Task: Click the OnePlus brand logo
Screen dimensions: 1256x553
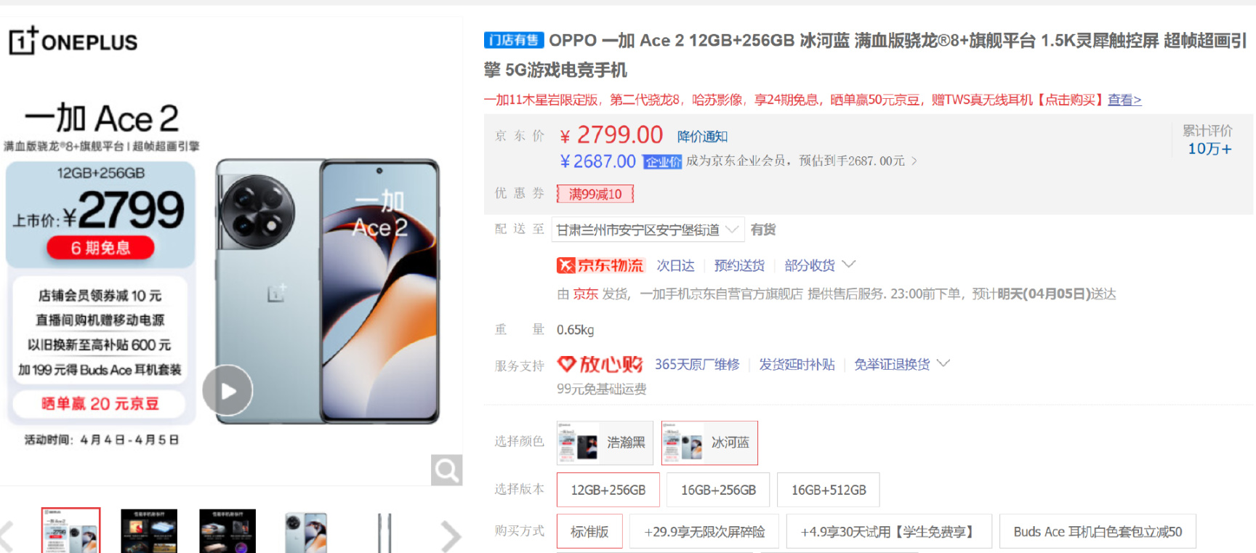Action: point(73,41)
